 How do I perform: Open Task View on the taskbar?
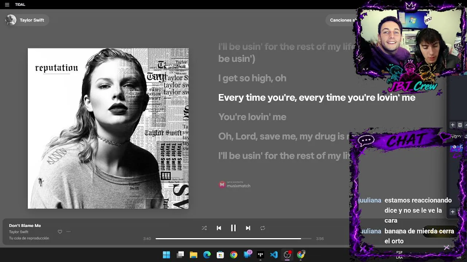click(180, 255)
